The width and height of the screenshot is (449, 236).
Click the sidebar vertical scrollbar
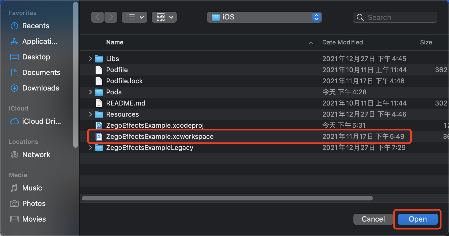(x=75, y=75)
